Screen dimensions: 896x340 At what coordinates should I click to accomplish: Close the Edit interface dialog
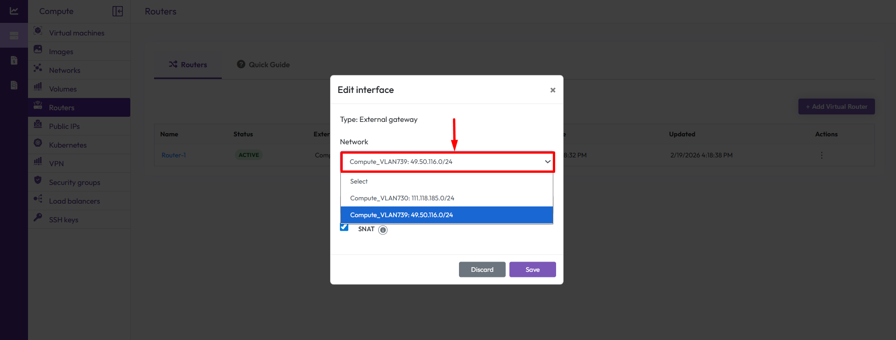tap(553, 90)
